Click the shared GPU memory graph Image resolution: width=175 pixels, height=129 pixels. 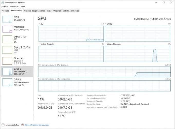104,86
